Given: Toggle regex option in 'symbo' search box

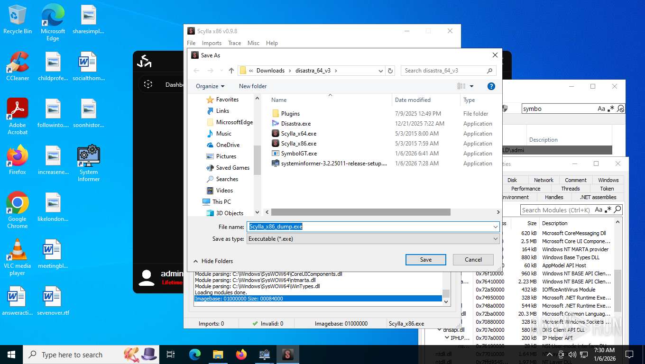Looking at the screenshot, I should pos(611,109).
